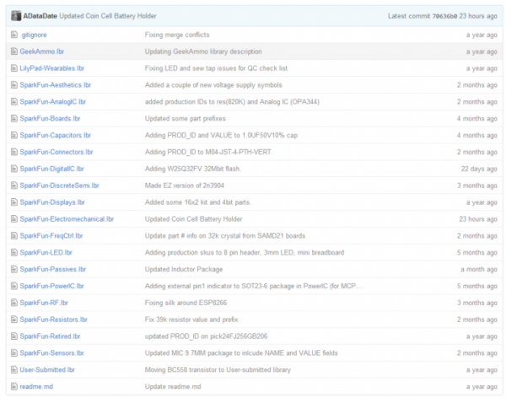Viewport: 506px width, 398px height.
Task: Open the SparkFun-Sensors.lbr file
Action: click(x=52, y=352)
